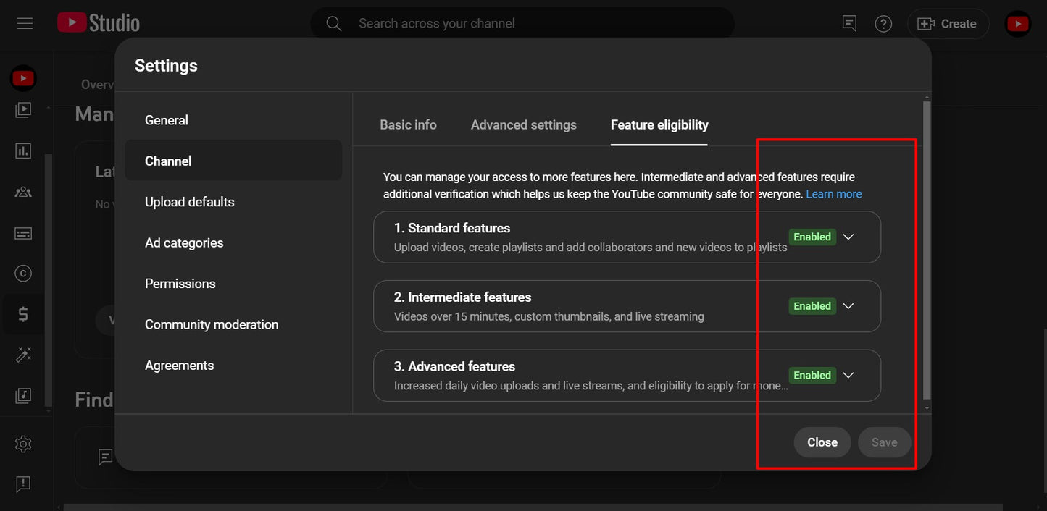
Task: Open the Copyright icon in sidebar
Action: coord(23,273)
